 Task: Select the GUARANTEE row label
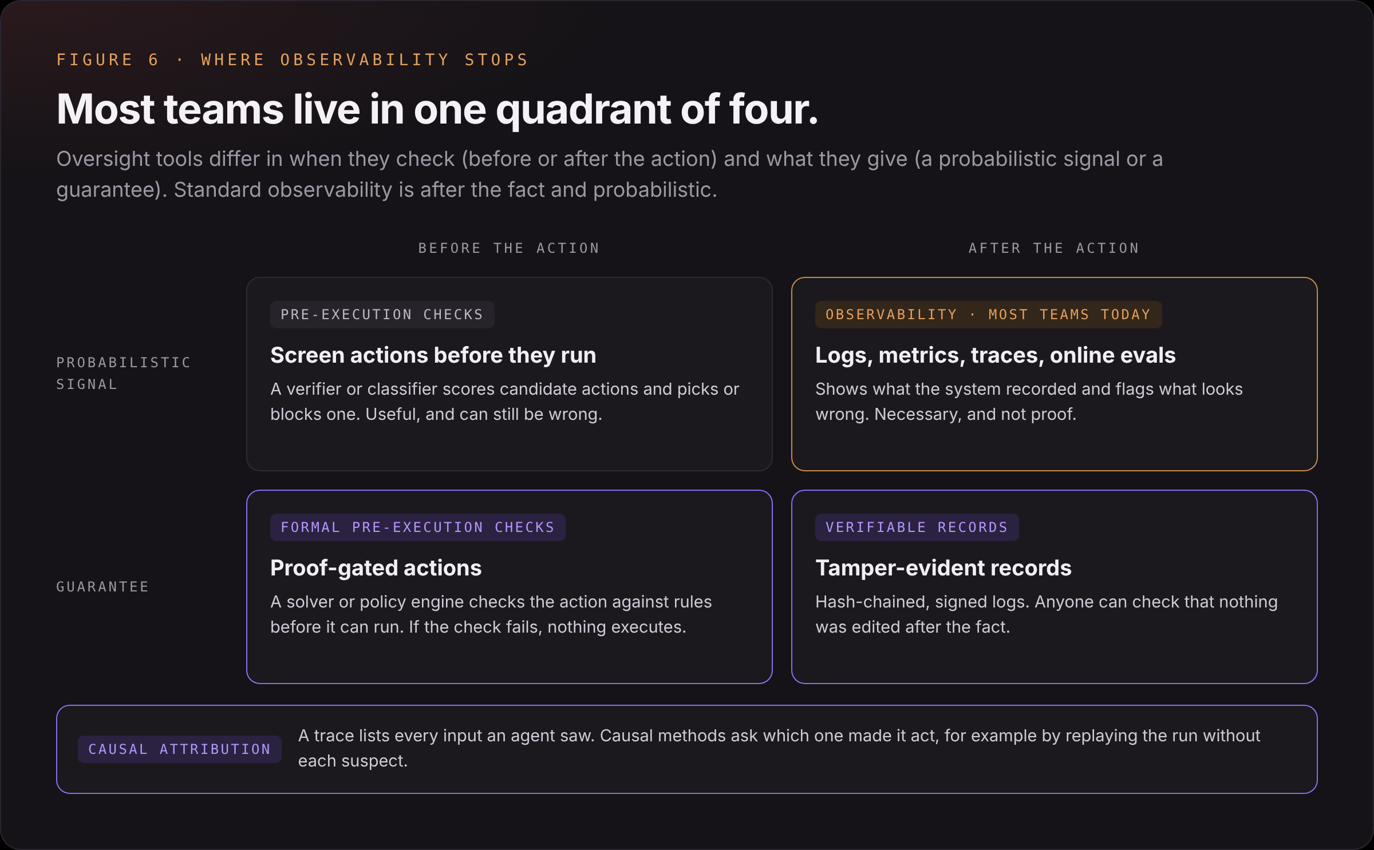[102, 587]
